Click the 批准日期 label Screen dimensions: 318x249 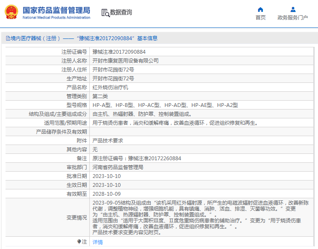77,176
